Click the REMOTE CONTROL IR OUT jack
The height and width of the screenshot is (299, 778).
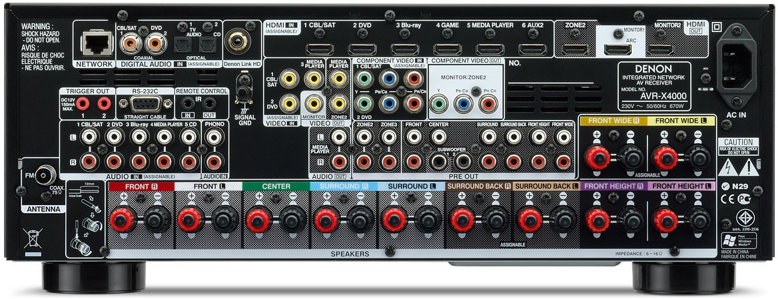point(210,104)
